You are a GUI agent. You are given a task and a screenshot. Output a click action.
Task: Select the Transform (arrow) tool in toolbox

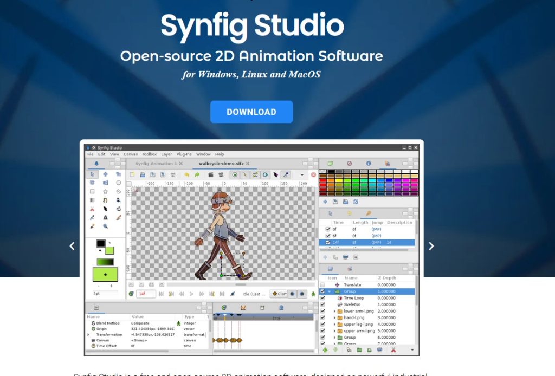pyautogui.click(x=92, y=174)
